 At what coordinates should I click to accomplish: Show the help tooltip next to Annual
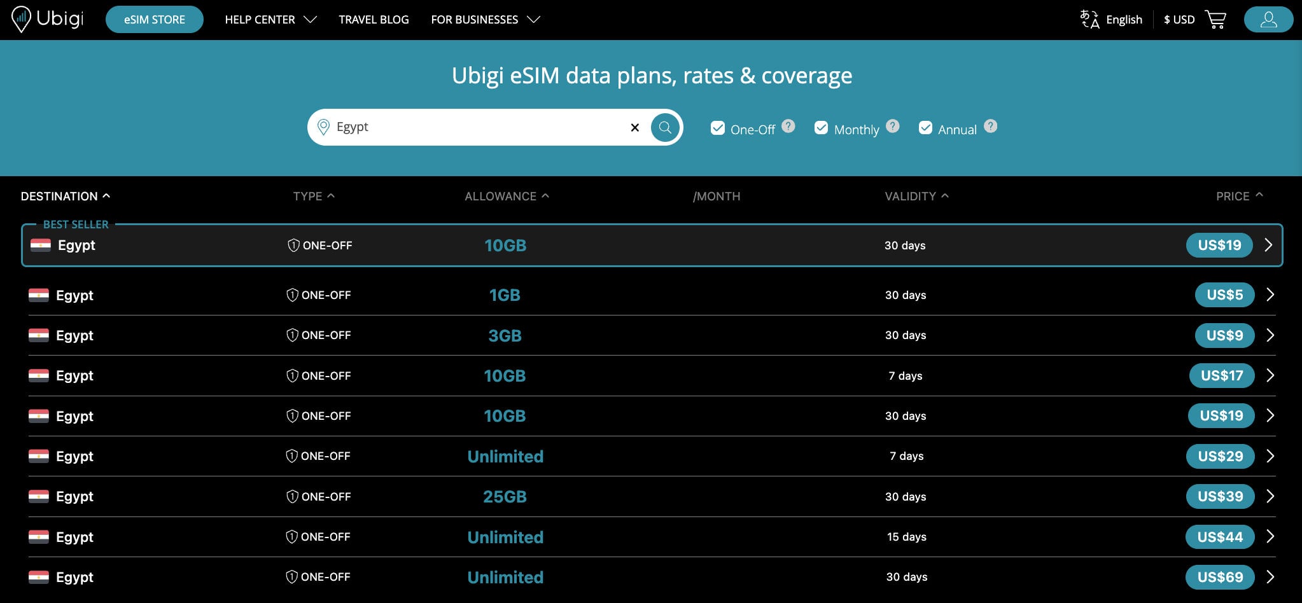tap(991, 126)
